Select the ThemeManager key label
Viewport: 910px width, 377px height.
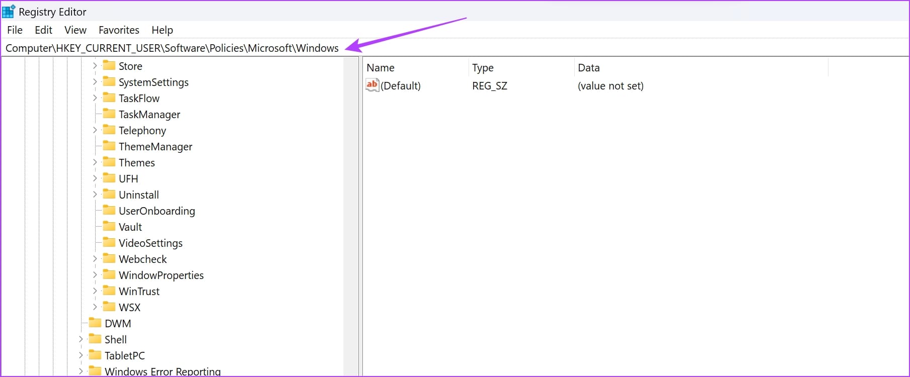156,147
